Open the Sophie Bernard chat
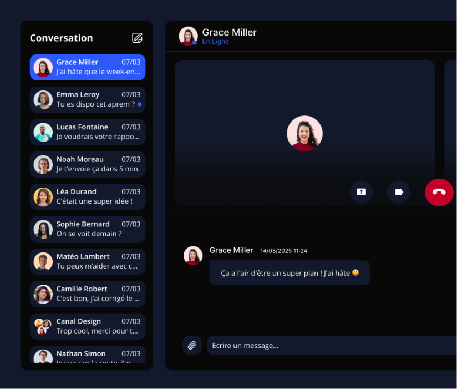 (x=88, y=229)
